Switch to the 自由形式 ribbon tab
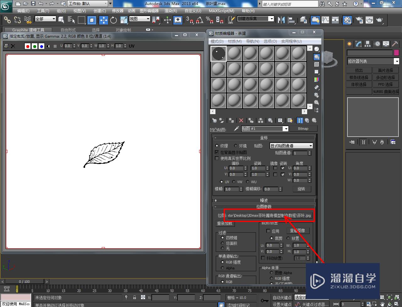This screenshot has height=307, width=402. pos(68,30)
